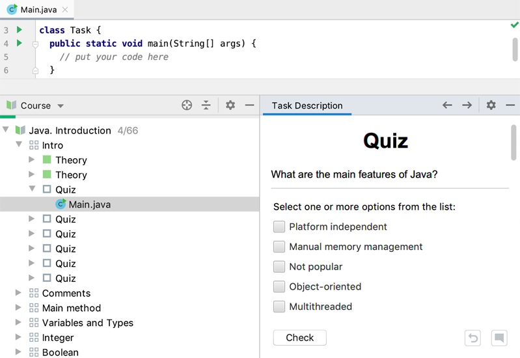Click the 4/66 progress count
The image size is (520, 358).
[128, 130]
